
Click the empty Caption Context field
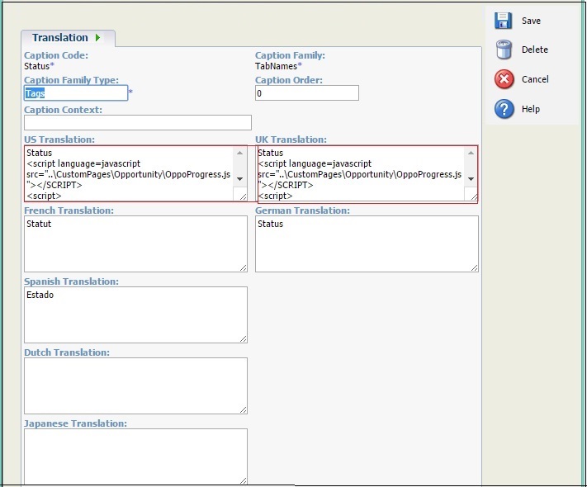[x=138, y=123]
